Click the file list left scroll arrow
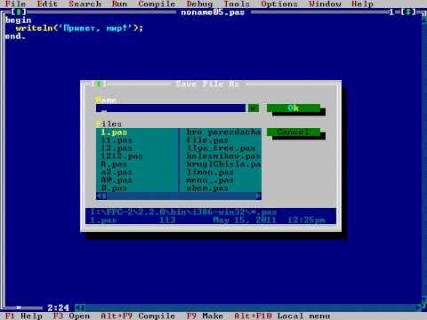This screenshot has width=427, height=320. click(x=99, y=196)
